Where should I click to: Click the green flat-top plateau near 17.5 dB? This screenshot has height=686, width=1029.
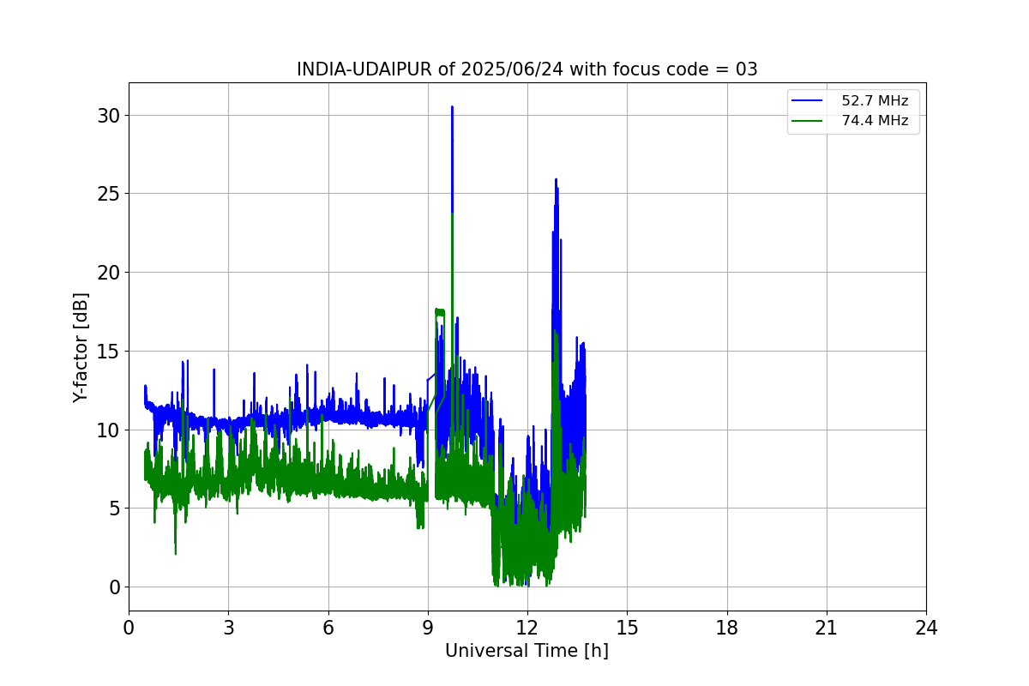tap(440, 312)
